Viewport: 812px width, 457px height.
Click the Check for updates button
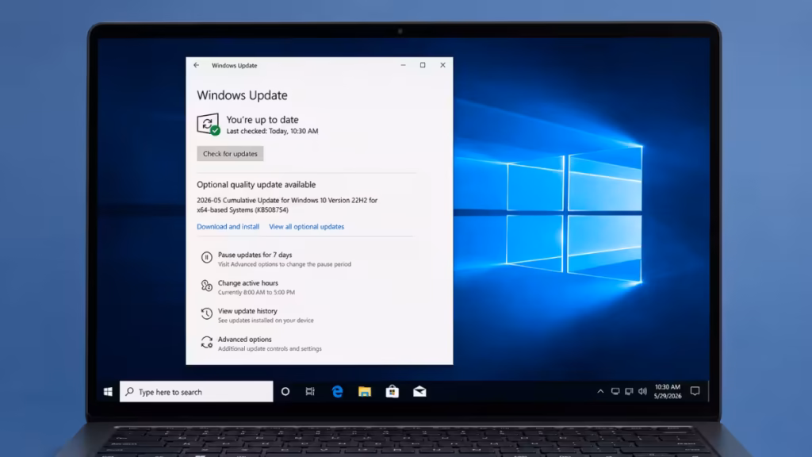[x=230, y=153]
